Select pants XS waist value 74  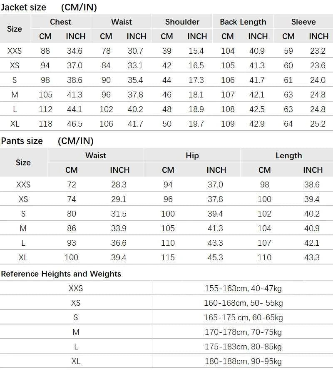(x=72, y=199)
